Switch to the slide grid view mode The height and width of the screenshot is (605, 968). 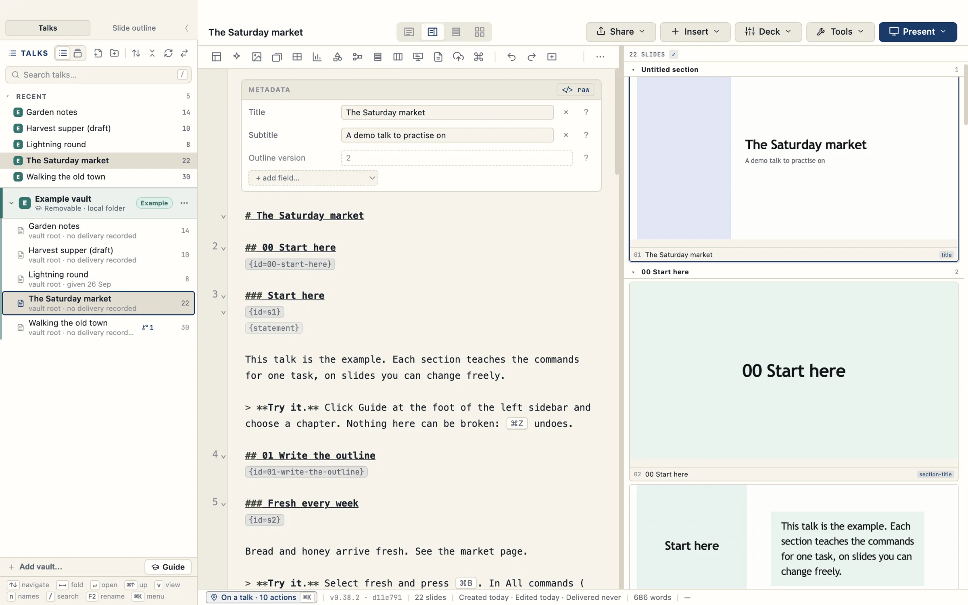pyautogui.click(x=480, y=32)
